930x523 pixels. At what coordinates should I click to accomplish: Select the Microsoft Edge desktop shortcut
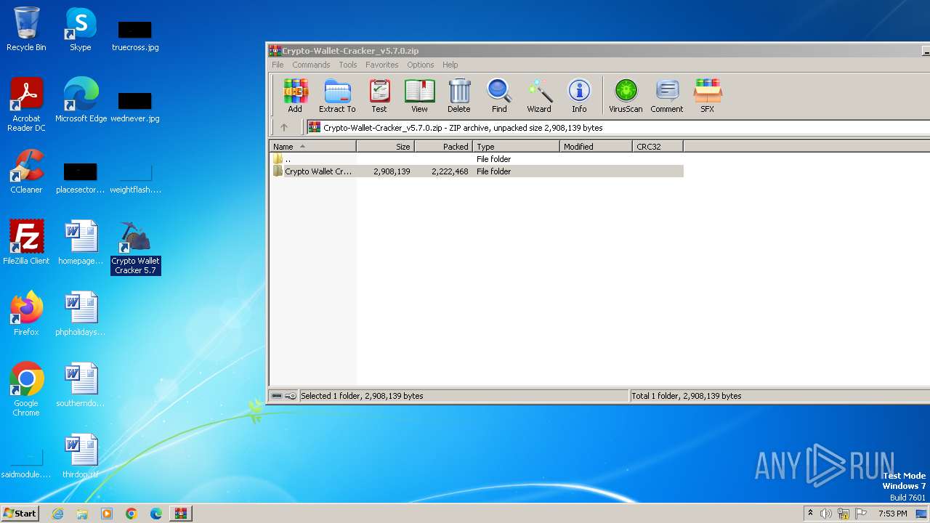tap(81, 100)
